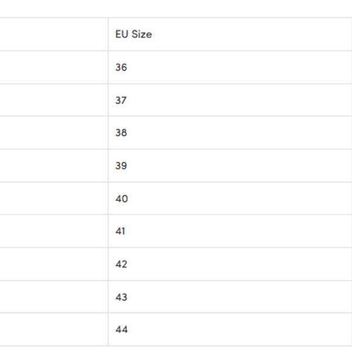Select the row value 38

tap(121, 133)
